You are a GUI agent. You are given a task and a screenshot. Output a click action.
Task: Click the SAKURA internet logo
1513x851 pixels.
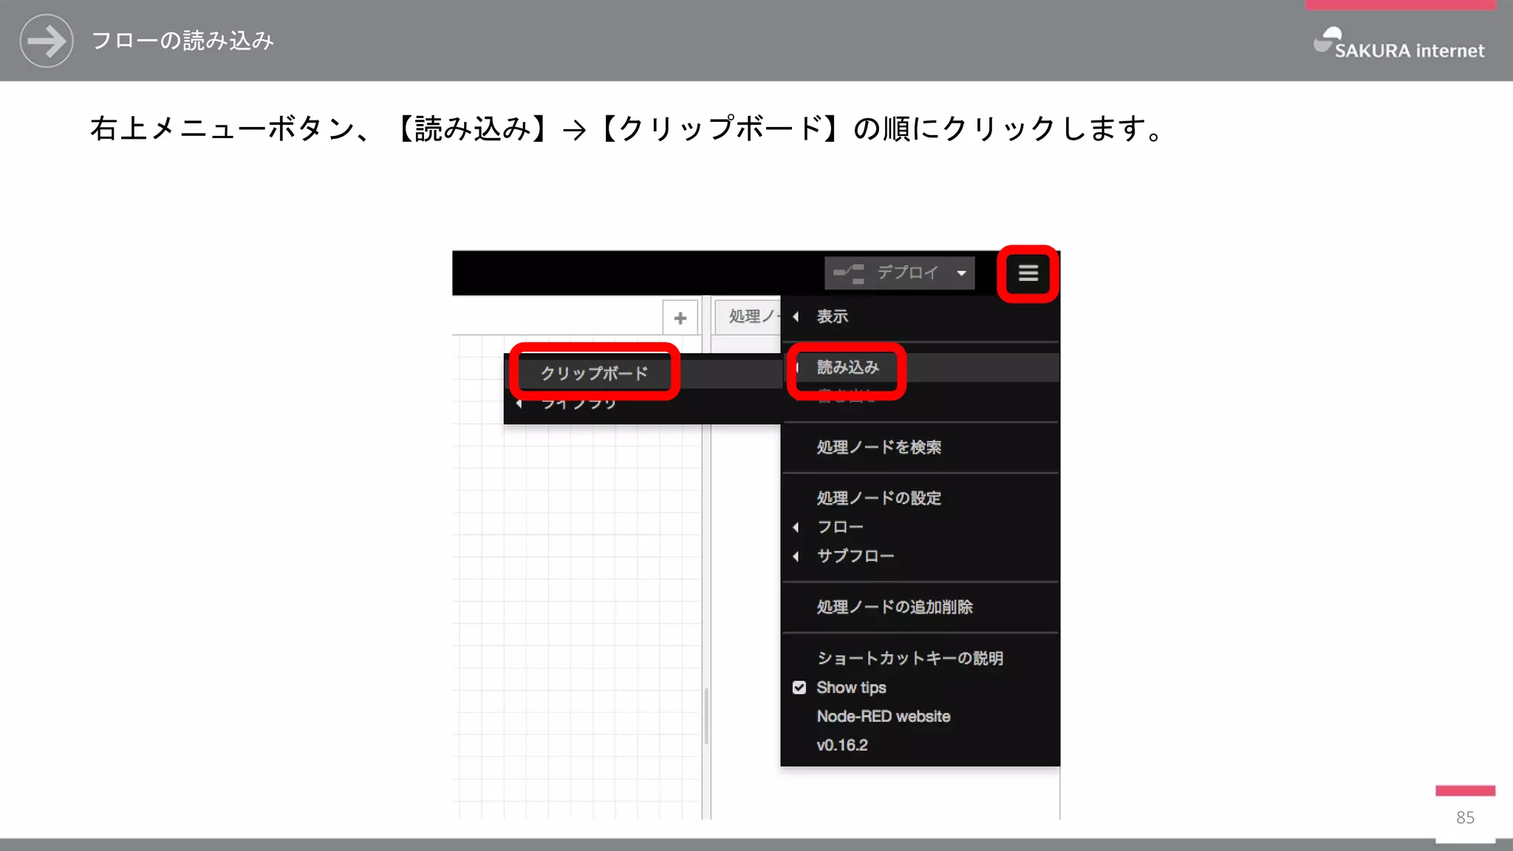point(1398,43)
